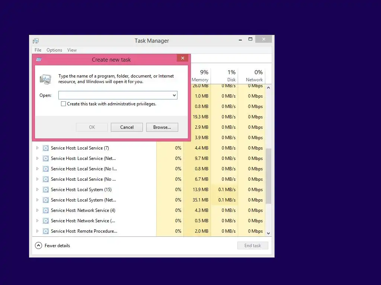Image resolution: width=381 pixels, height=285 pixels.
Task: Click the End task button
Action: (x=253, y=246)
